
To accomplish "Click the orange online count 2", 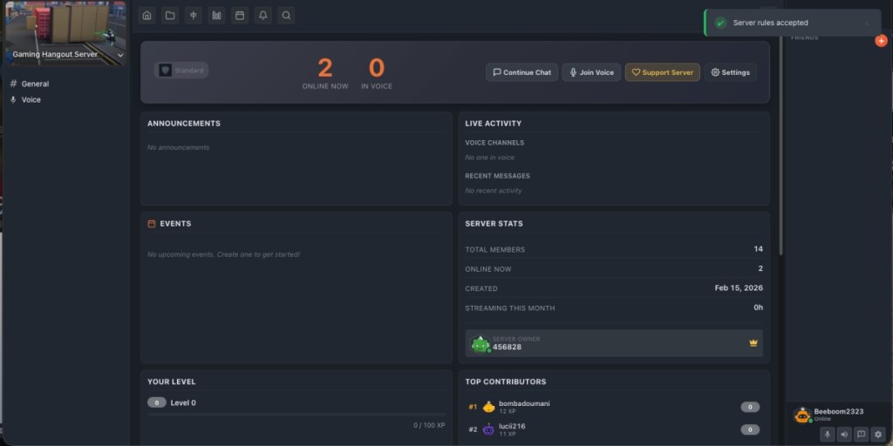I will (325, 68).
